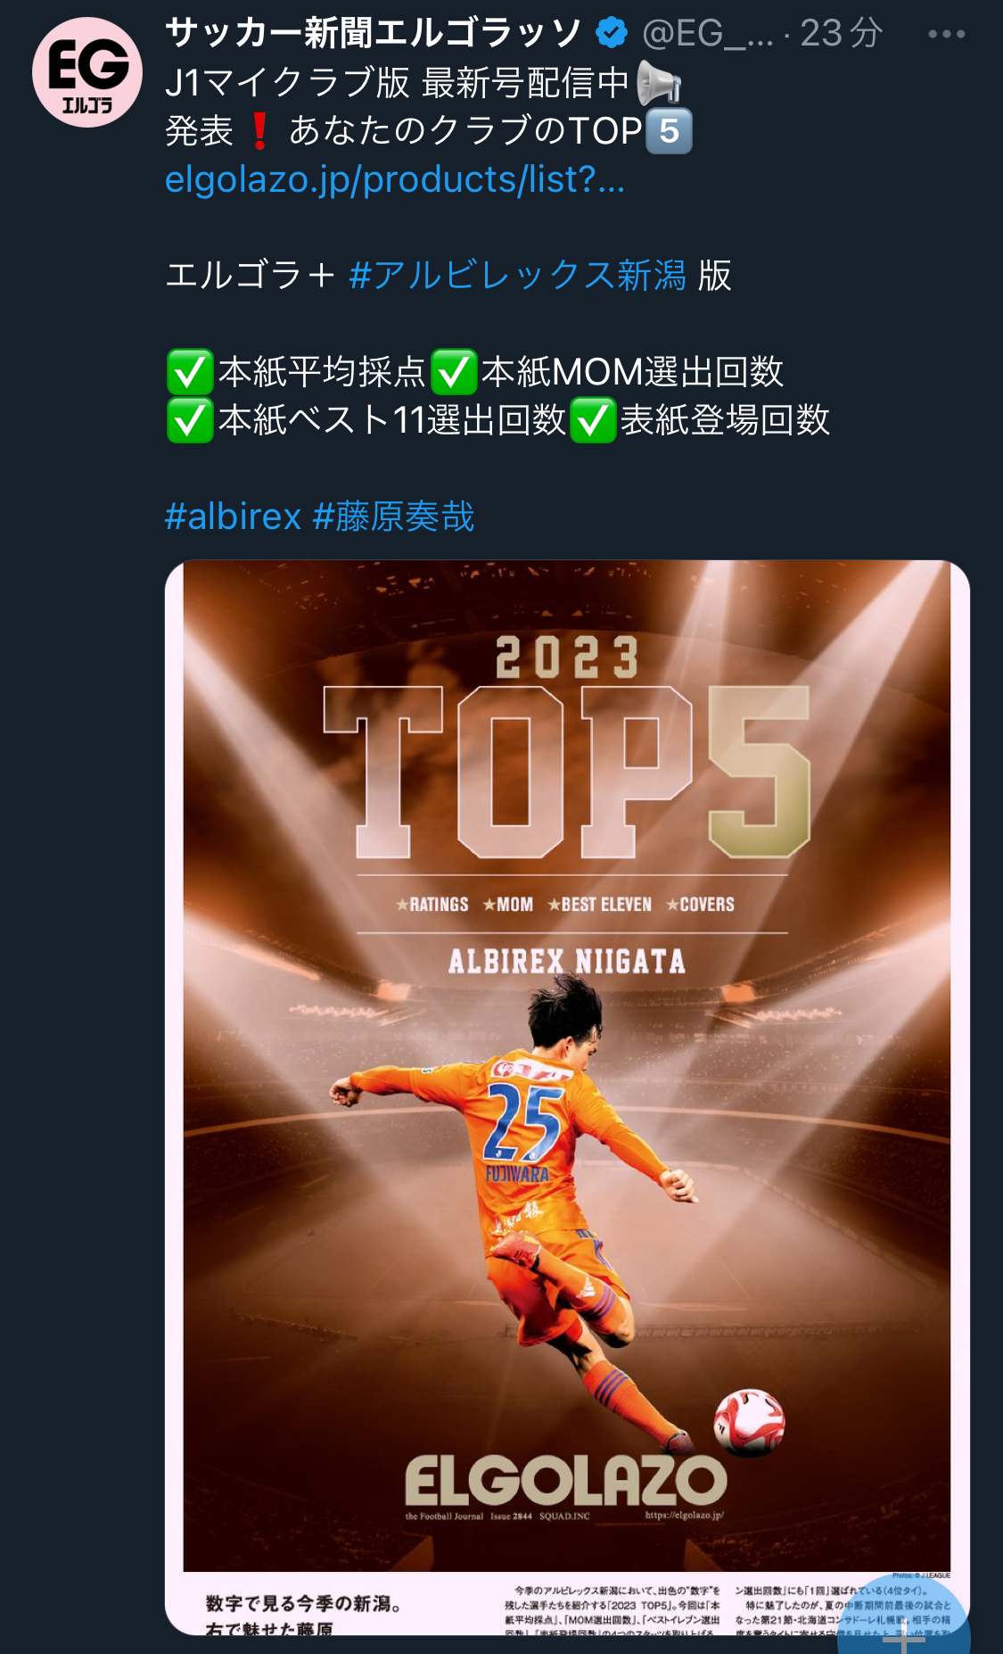1003x1654 pixels.
Task: Open the #藤原奏哉 hashtag
Action: [394, 517]
